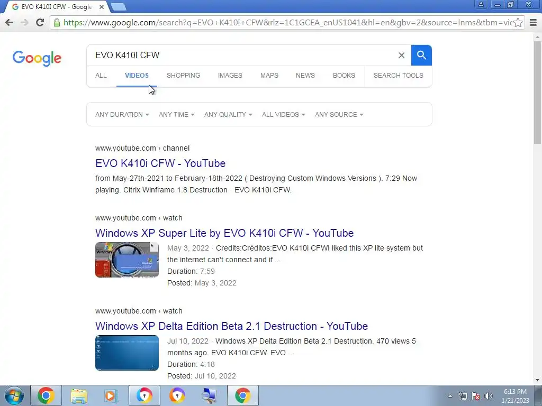
Task: Open the Action Center flag icon
Action: (476, 396)
